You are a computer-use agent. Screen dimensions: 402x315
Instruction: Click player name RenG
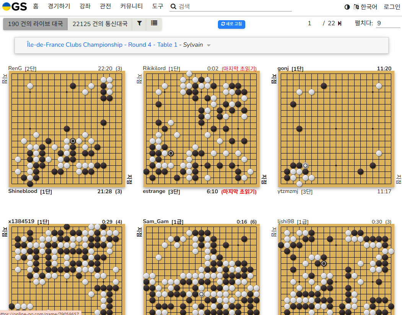click(15, 68)
